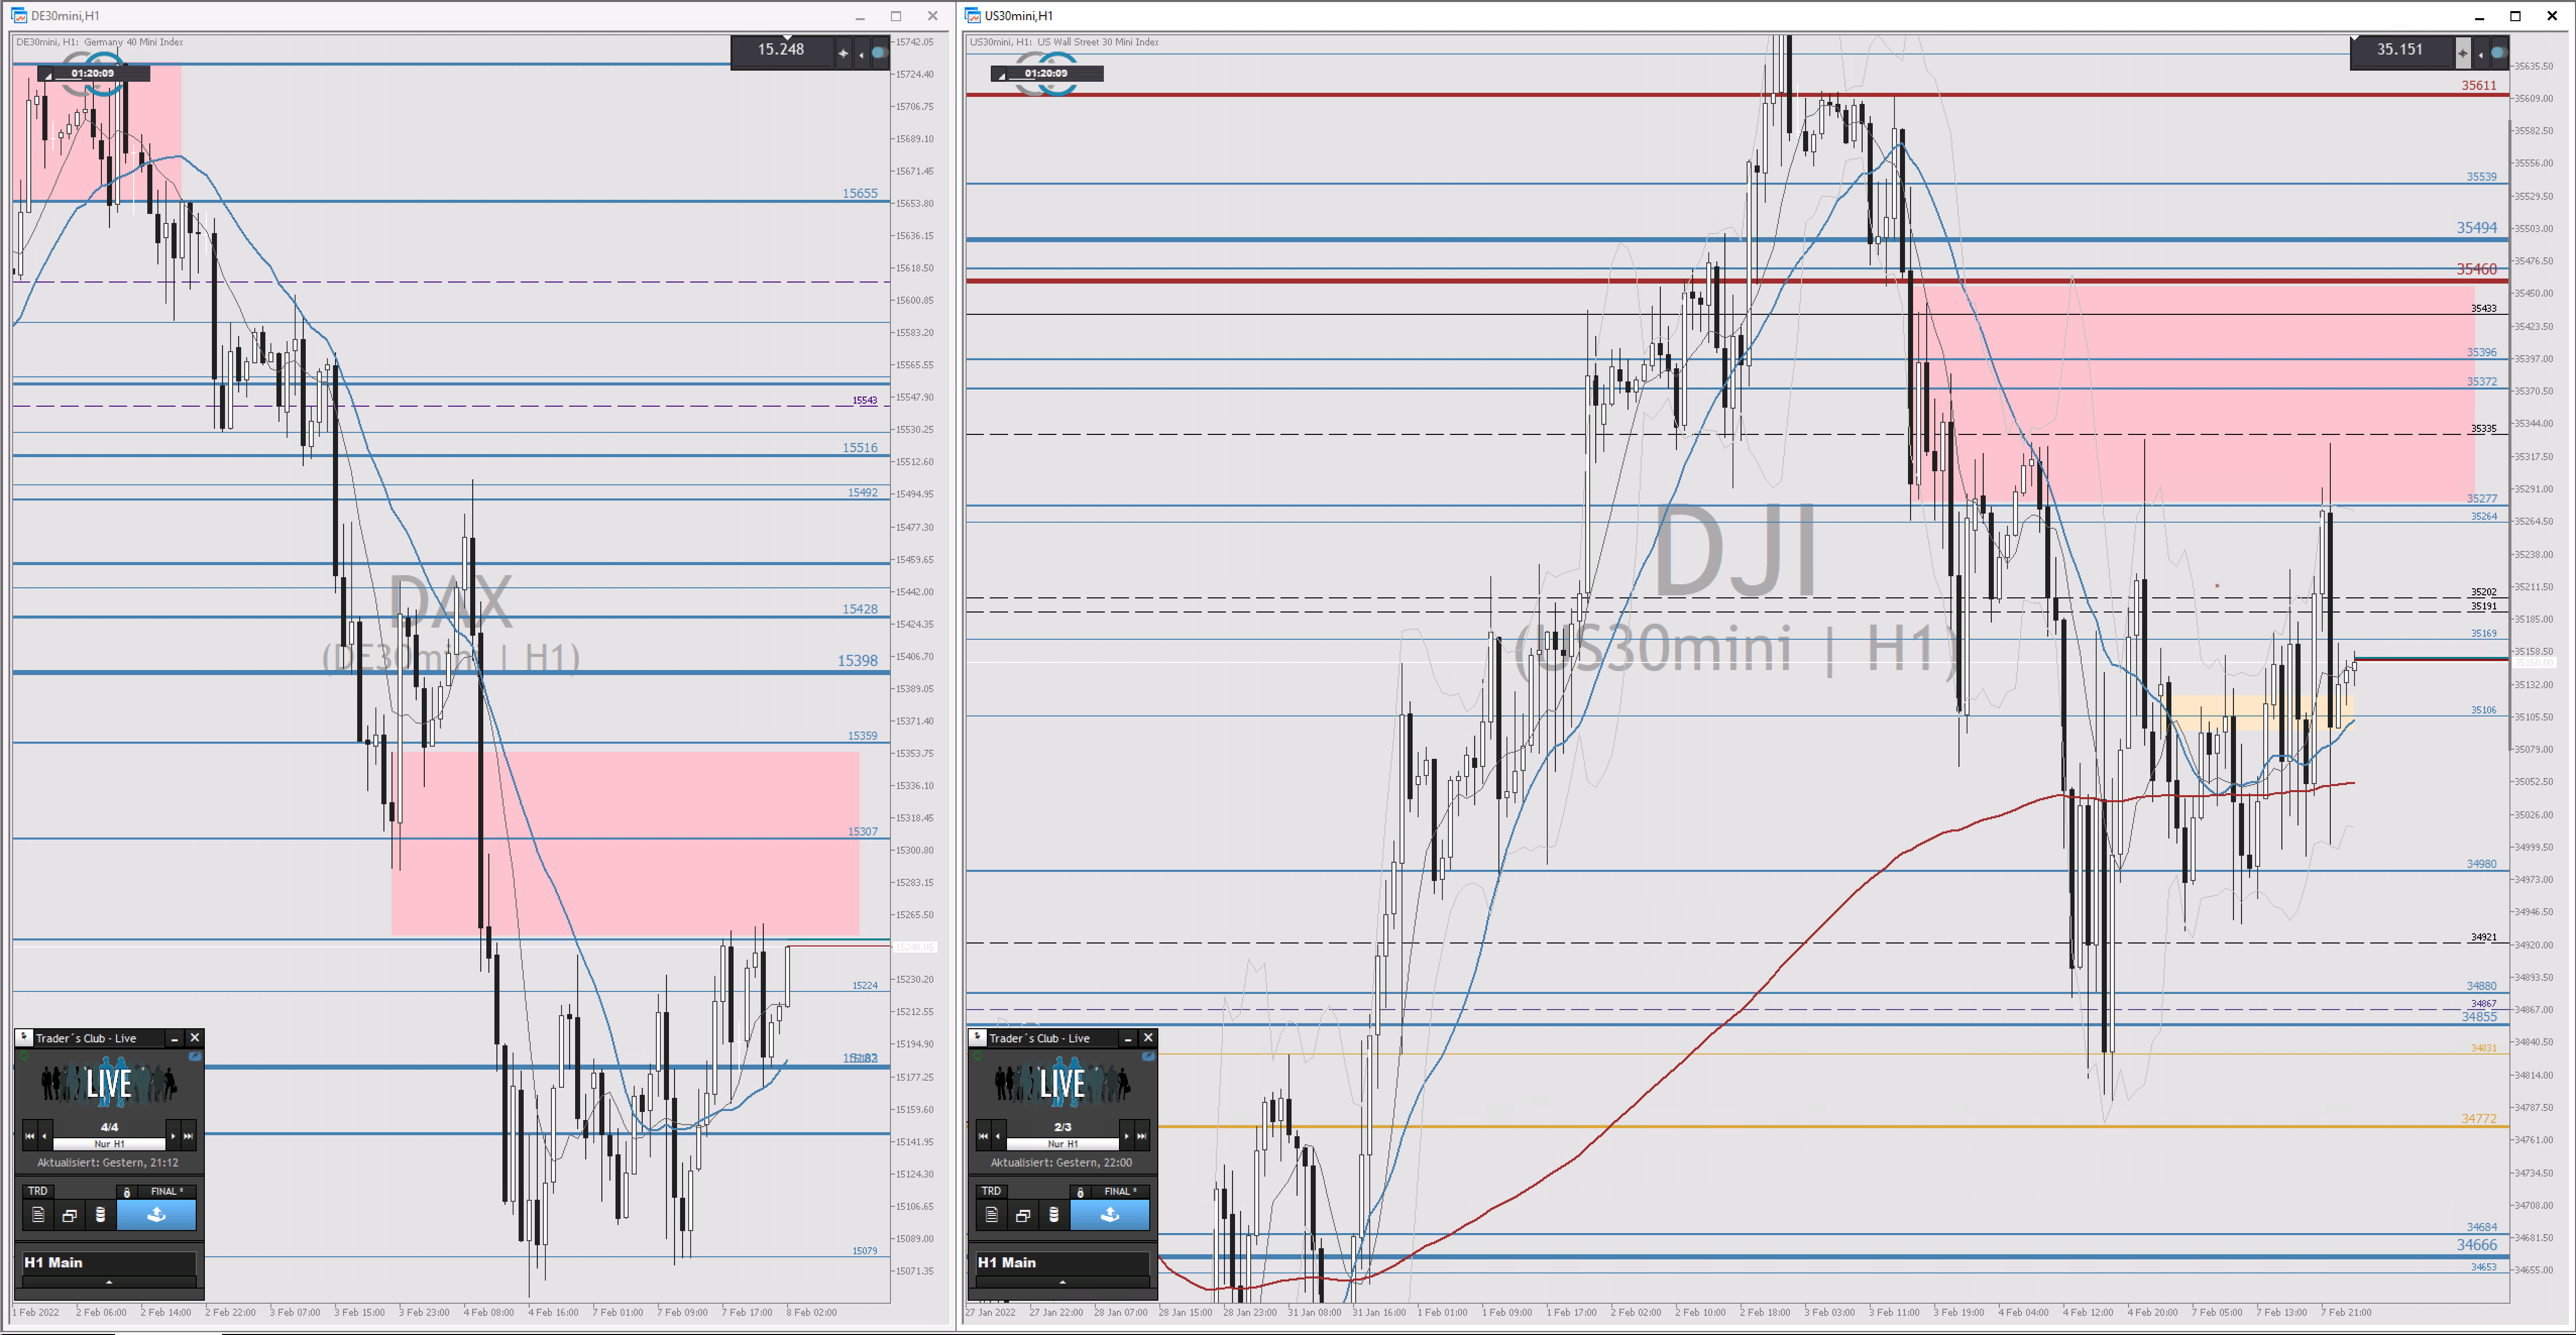Select the orange 34772 level label on DJI chart

point(2479,1118)
